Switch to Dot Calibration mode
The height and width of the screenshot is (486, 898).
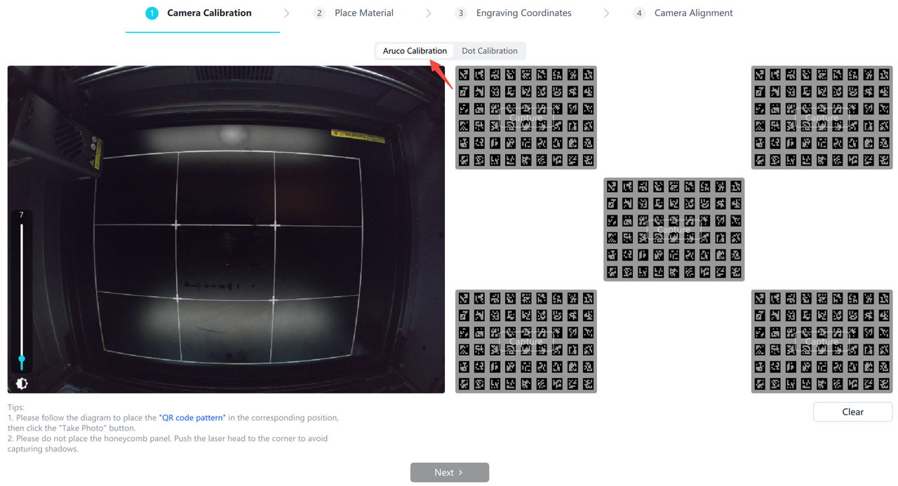tap(489, 51)
